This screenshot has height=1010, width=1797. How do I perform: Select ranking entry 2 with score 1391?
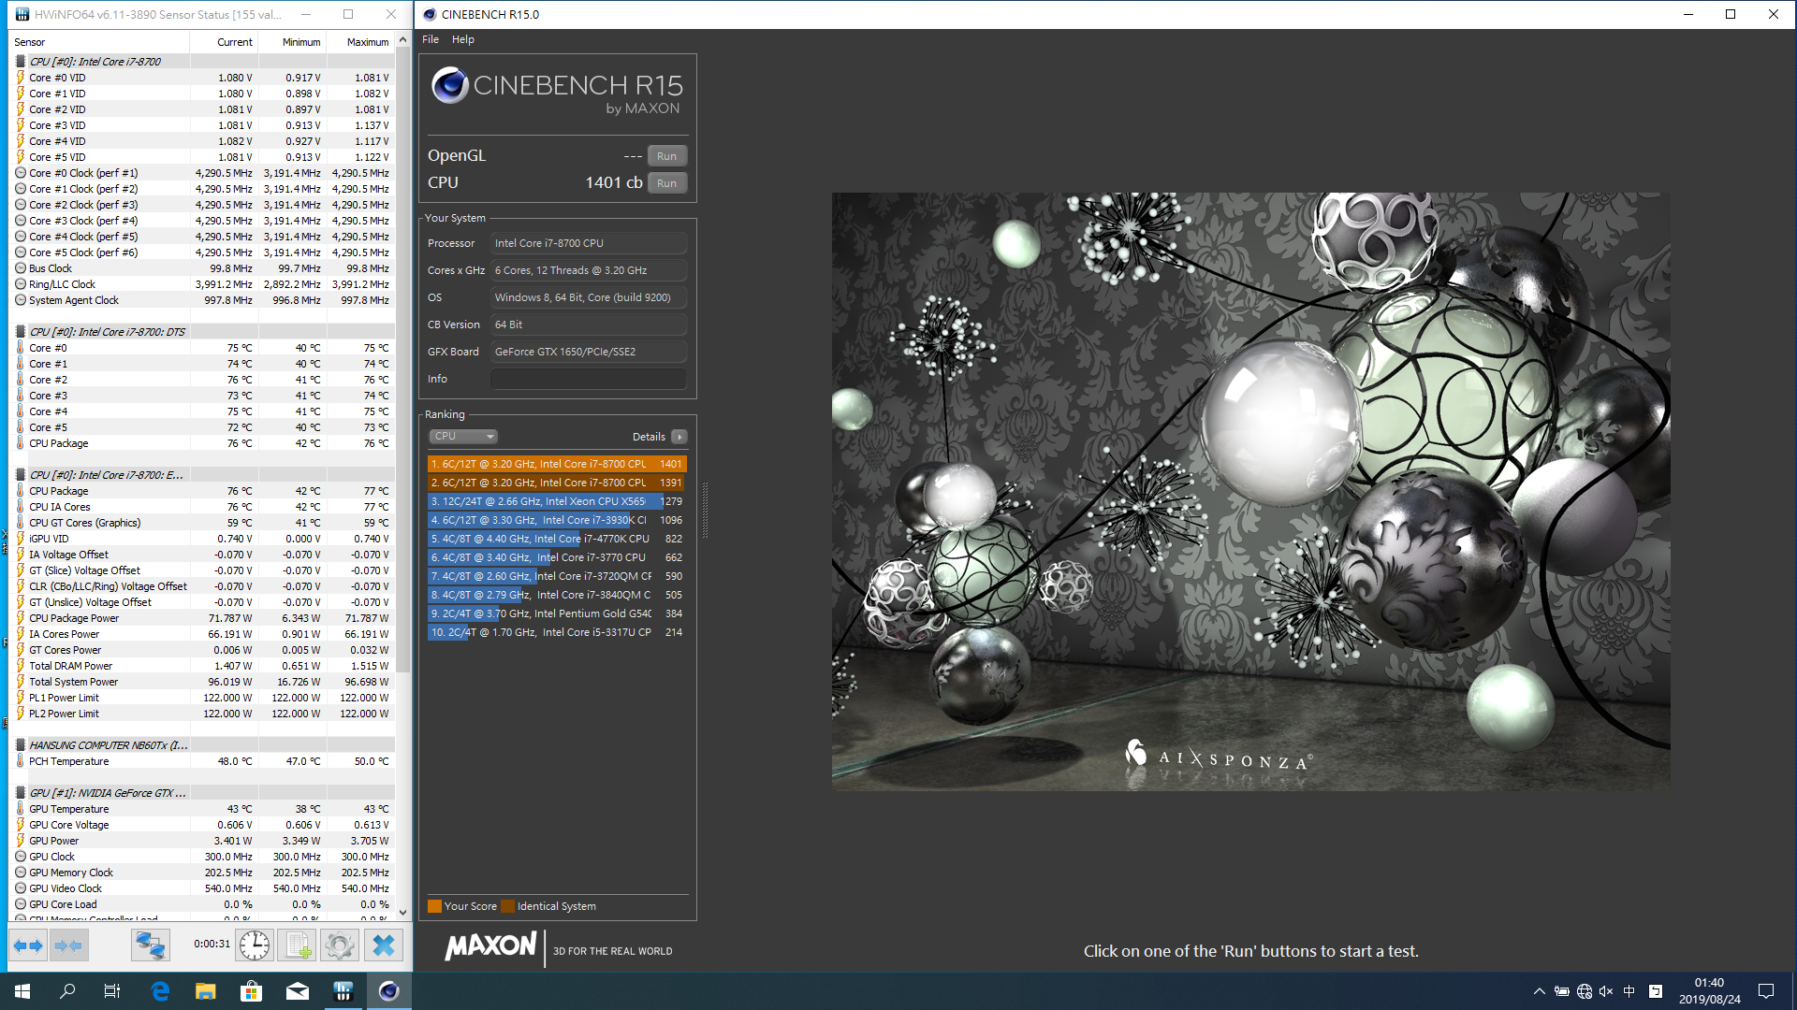click(x=557, y=483)
